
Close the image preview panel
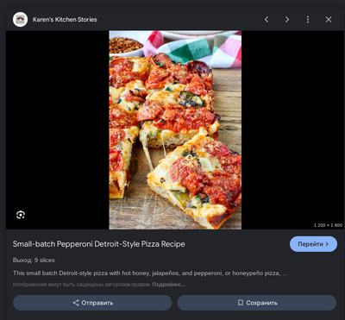pyautogui.click(x=329, y=20)
